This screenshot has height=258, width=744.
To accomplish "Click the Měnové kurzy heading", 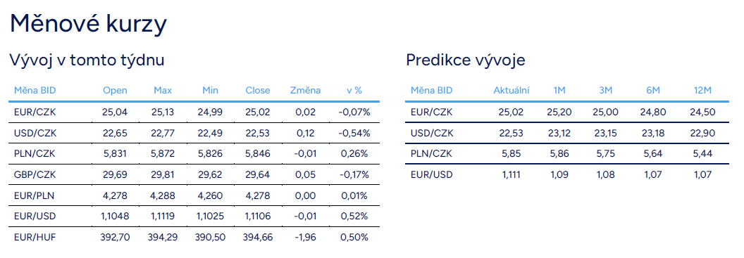I will [x=88, y=25].
